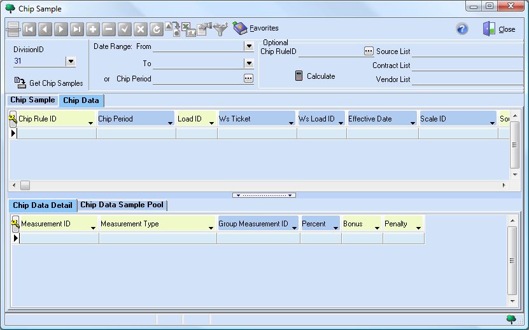Click the Source List input field
Screen dimensions: 529x330
click(x=469, y=52)
